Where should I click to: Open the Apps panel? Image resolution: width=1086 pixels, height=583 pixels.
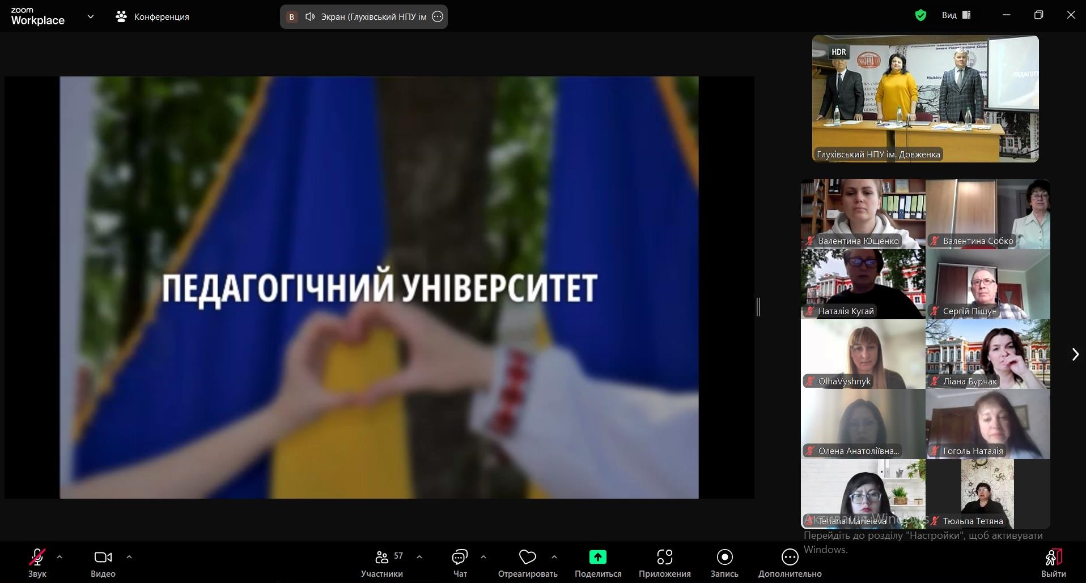click(664, 558)
